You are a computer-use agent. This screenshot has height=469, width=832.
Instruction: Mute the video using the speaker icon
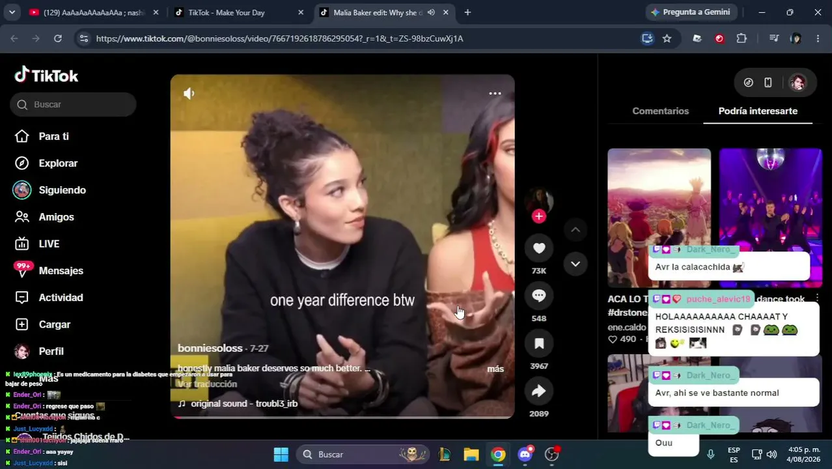(189, 93)
